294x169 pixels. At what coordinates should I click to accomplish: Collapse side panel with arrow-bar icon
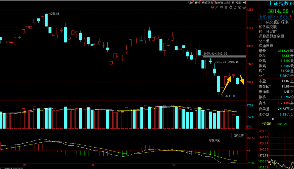[x=244, y=3]
